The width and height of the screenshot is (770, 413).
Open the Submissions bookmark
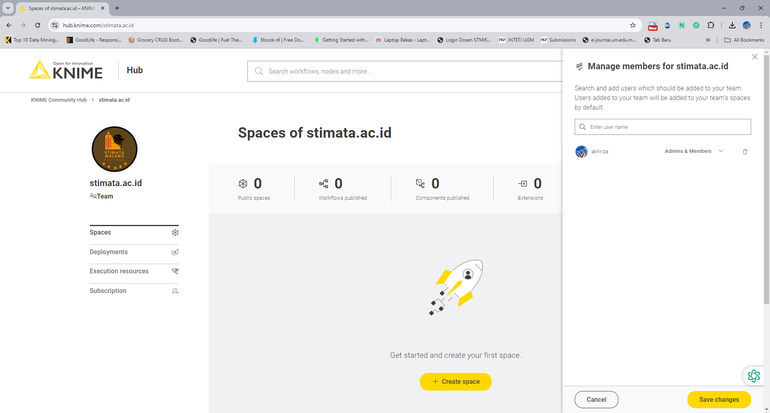point(558,40)
